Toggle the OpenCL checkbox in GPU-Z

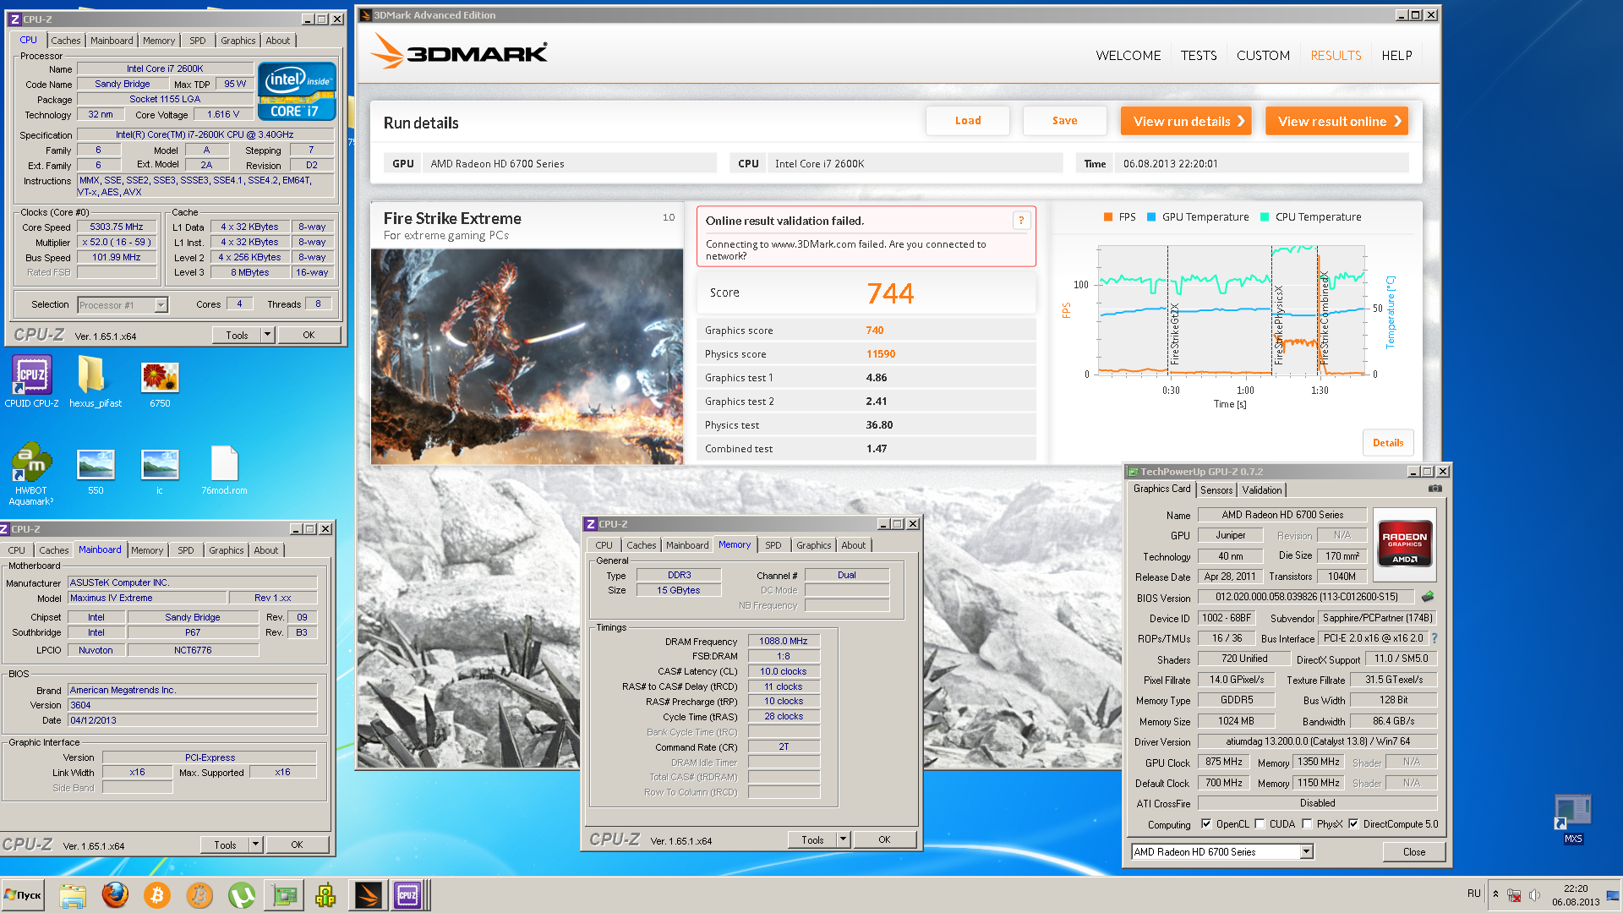[x=1206, y=824]
